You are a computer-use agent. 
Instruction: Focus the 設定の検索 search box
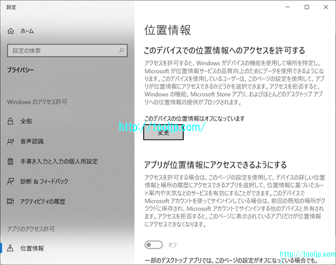(67, 50)
